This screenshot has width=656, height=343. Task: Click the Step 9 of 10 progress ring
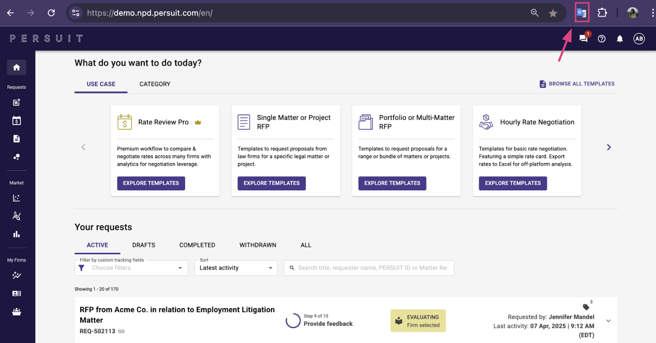pyautogui.click(x=293, y=320)
